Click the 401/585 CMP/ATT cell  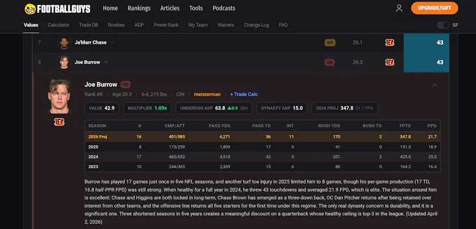tap(177, 137)
